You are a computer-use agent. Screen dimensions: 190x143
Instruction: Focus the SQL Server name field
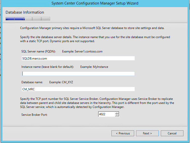point(78,58)
